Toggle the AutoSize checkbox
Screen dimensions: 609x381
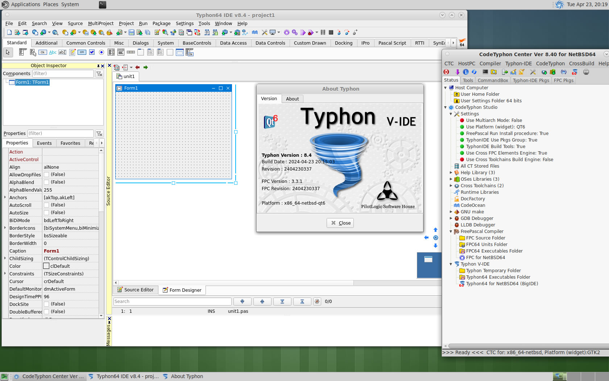pos(46,213)
